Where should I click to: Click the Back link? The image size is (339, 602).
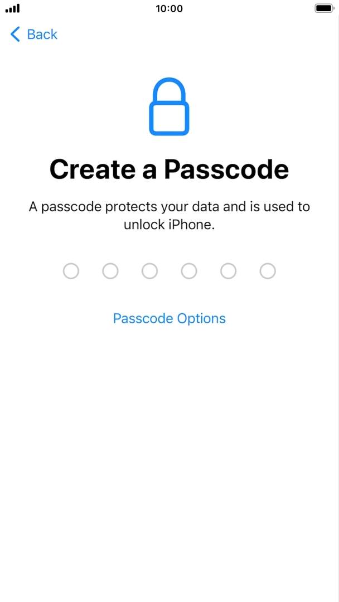42,34
